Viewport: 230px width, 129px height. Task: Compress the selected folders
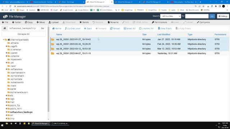203,22
